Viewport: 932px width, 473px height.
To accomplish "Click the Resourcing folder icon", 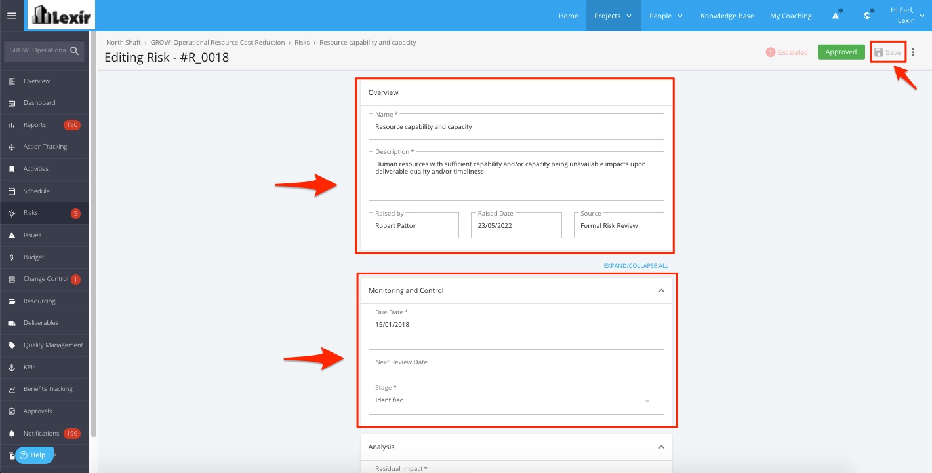I will tap(12, 301).
